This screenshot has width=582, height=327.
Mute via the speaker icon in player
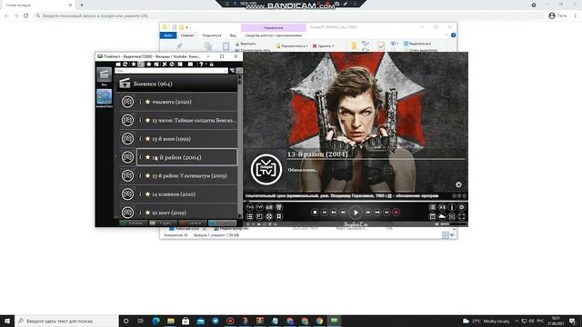(x=436, y=224)
